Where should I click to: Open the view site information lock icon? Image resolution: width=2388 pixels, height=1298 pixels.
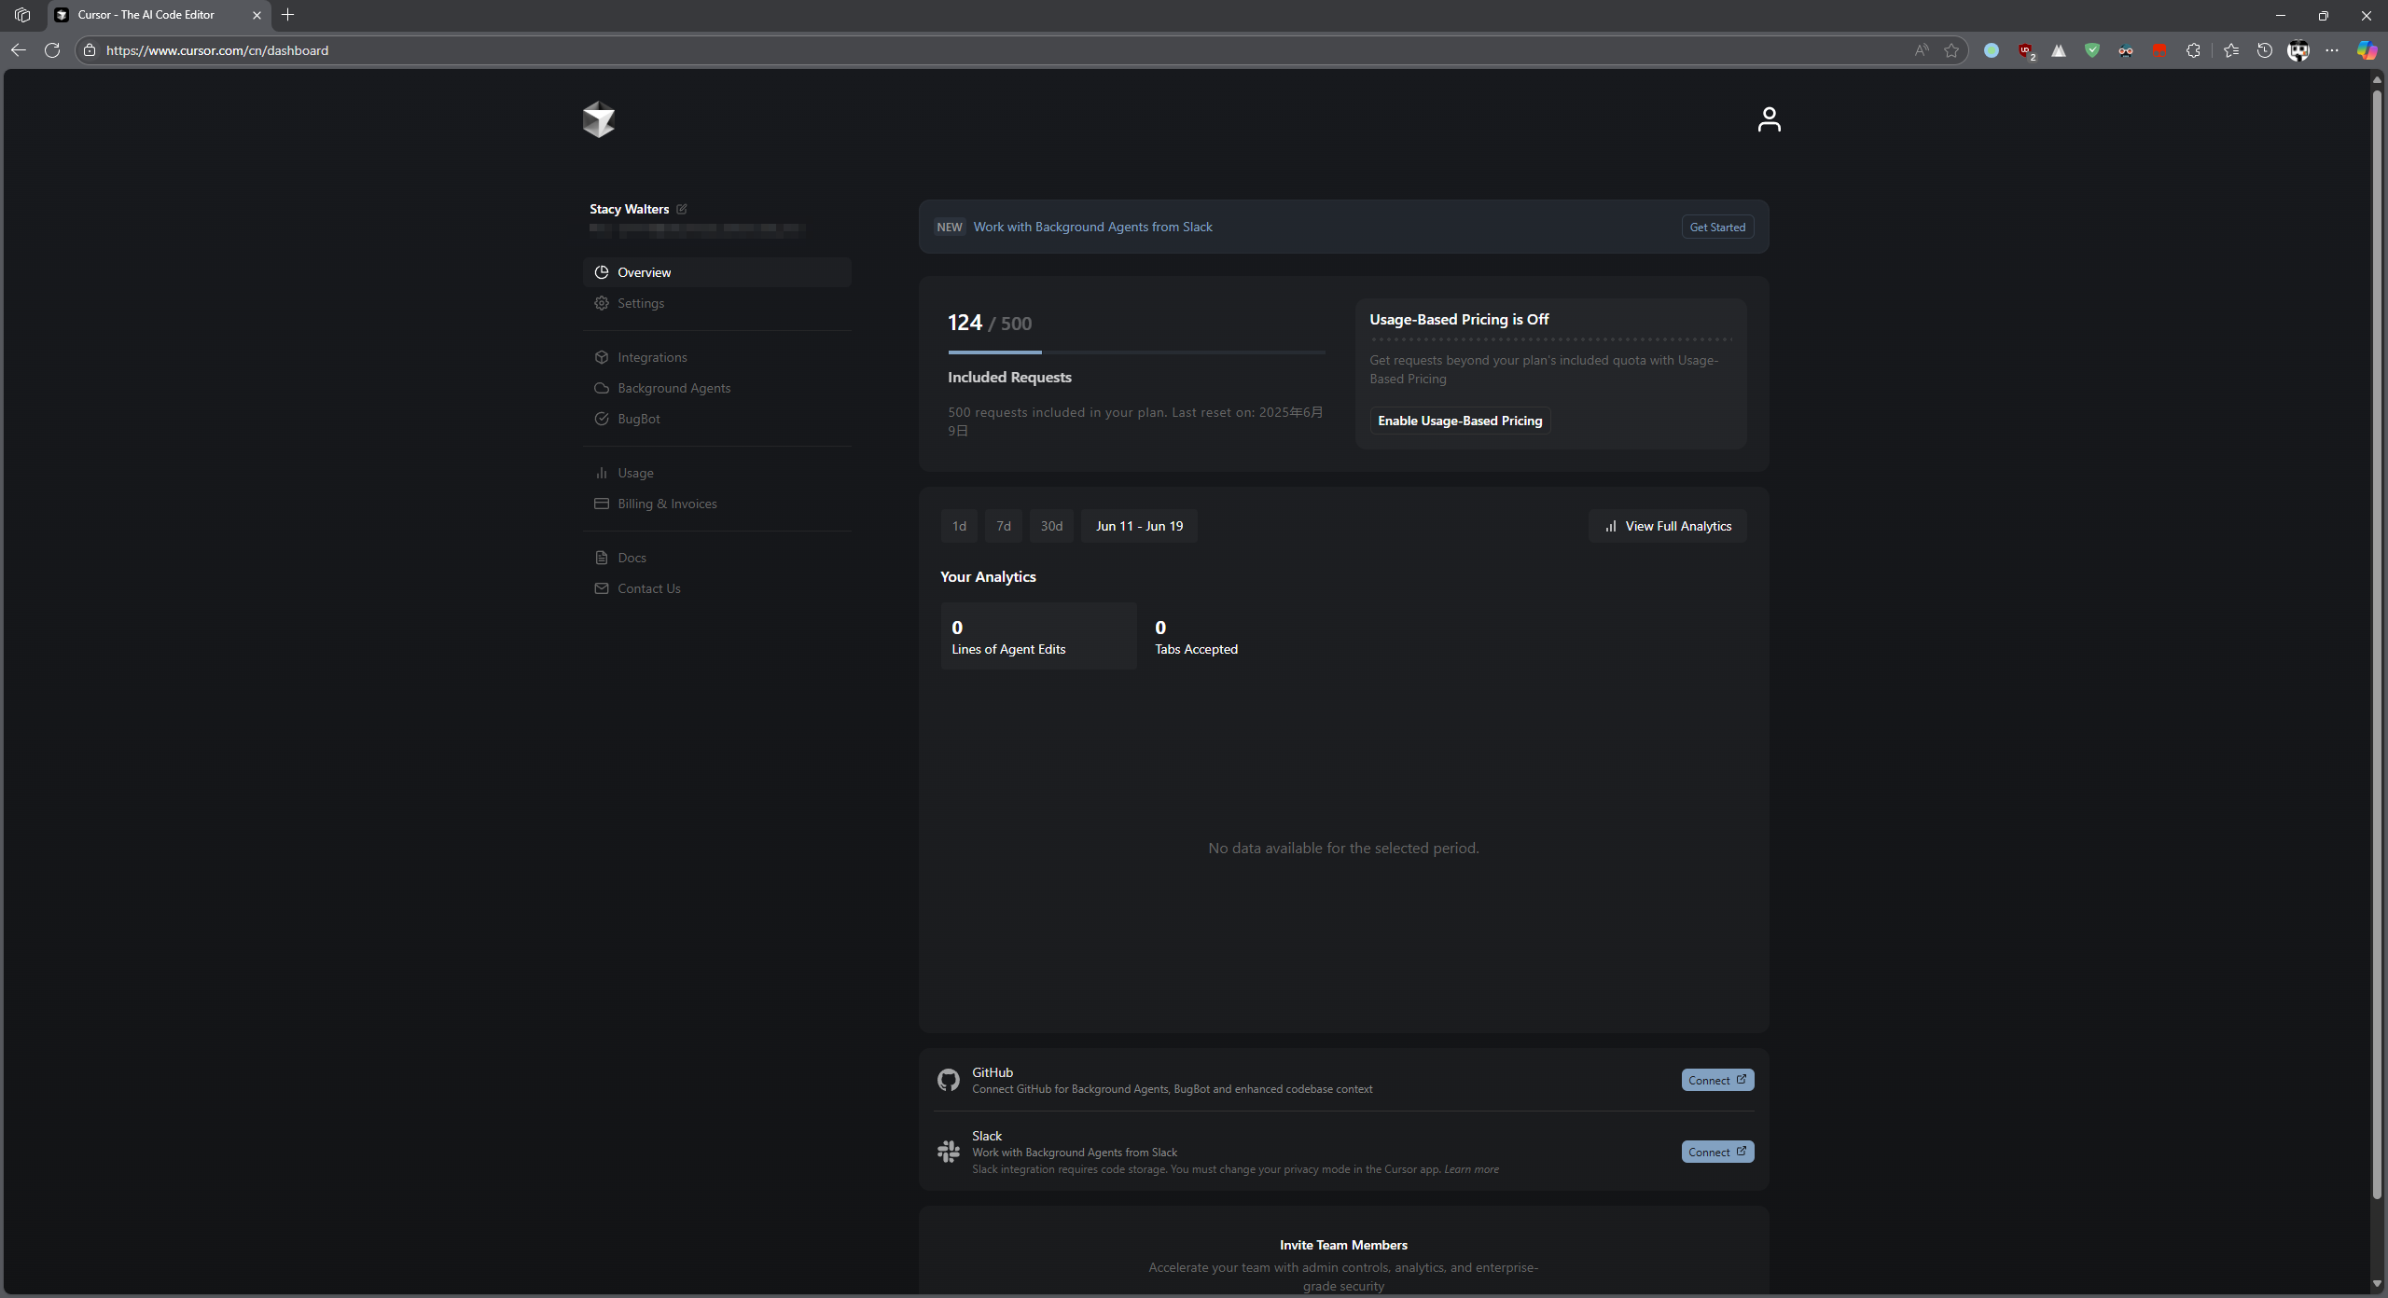tap(90, 50)
